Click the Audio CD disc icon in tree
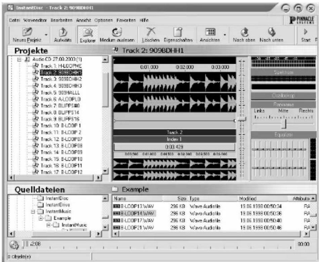The image size is (319, 262). 28,59
